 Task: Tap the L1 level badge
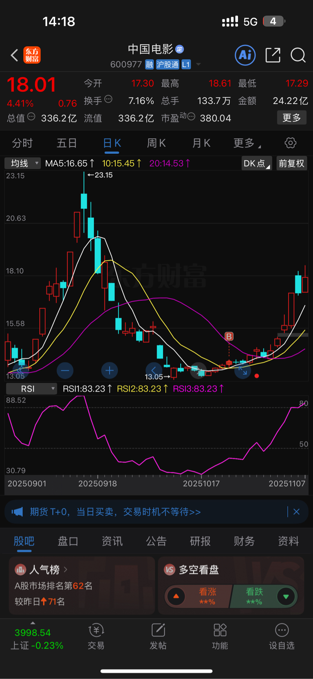[x=186, y=64]
